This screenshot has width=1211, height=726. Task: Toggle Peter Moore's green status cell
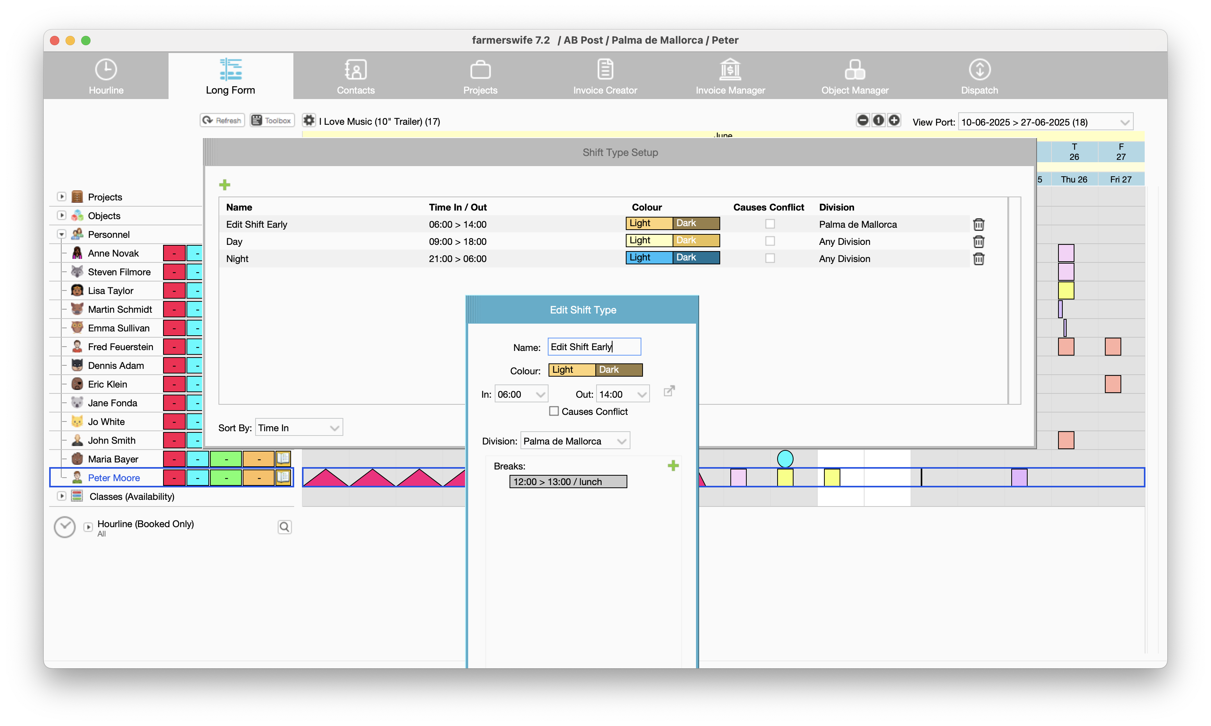(x=226, y=478)
